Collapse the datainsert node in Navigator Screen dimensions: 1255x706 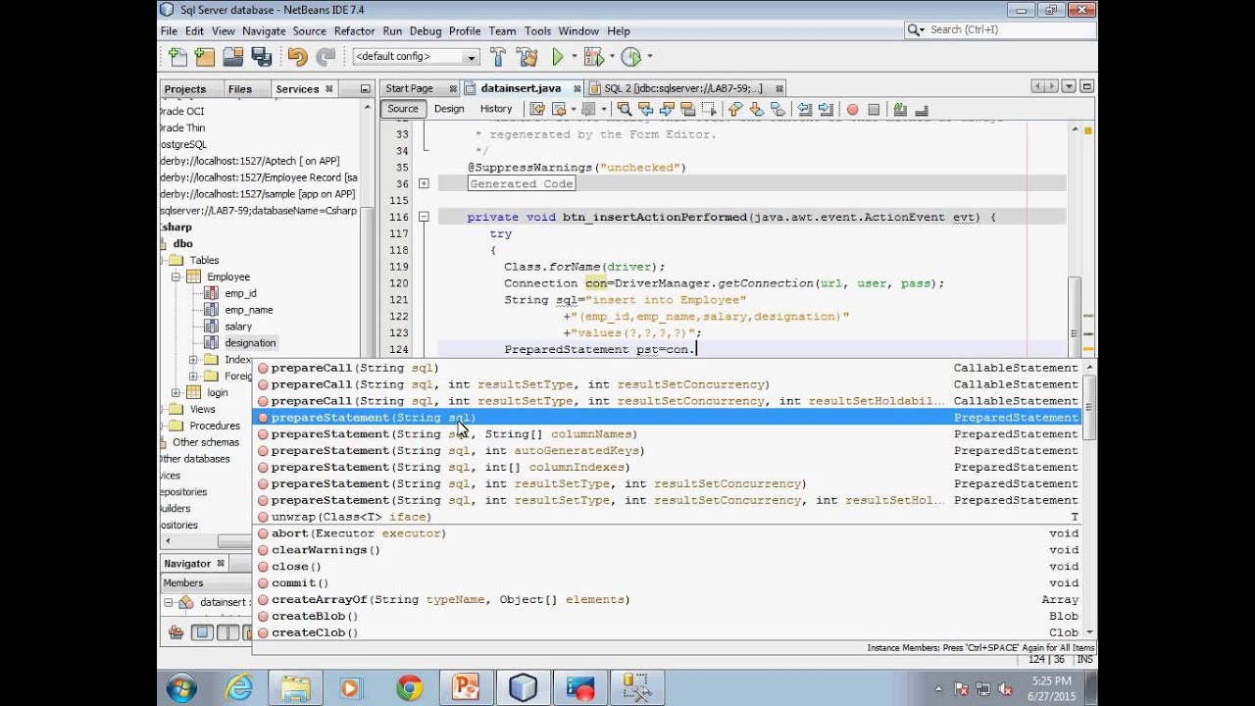click(x=168, y=602)
